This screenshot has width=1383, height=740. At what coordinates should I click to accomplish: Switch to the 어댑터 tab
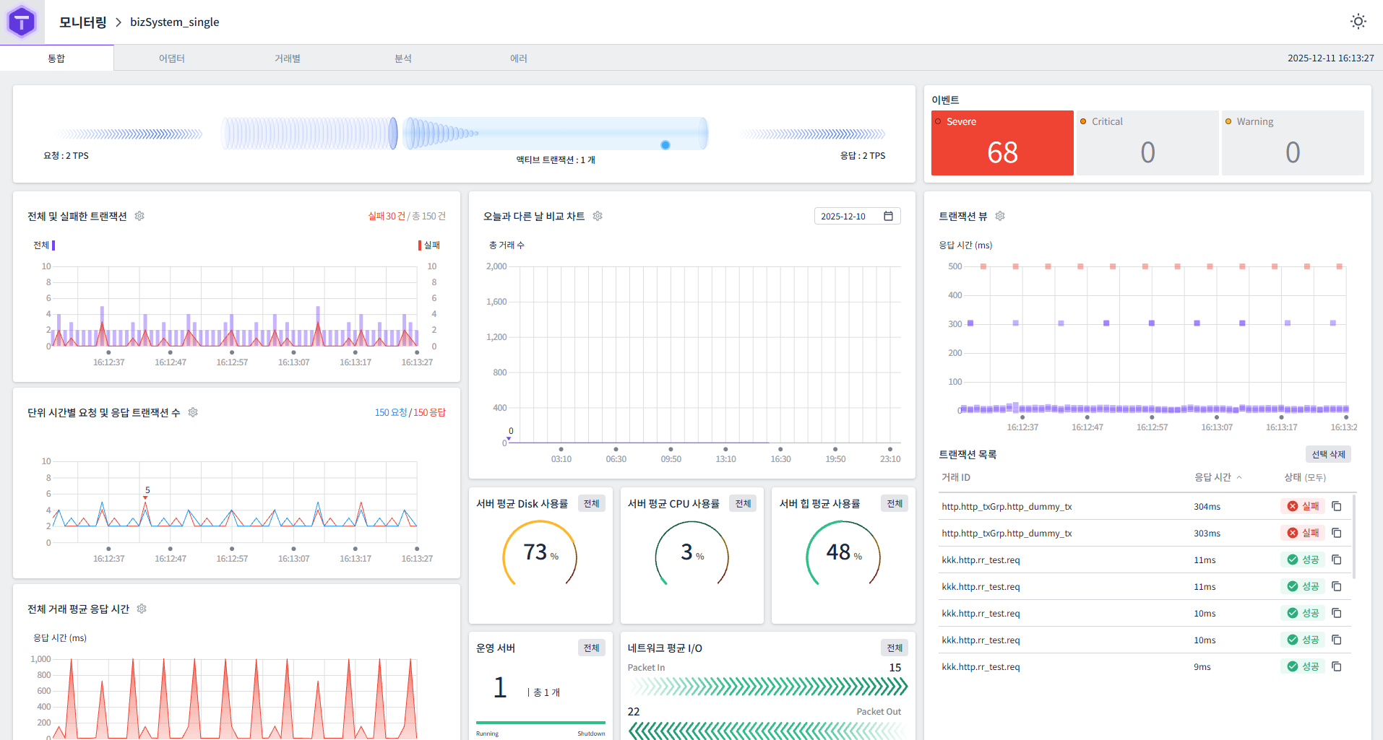(172, 58)
